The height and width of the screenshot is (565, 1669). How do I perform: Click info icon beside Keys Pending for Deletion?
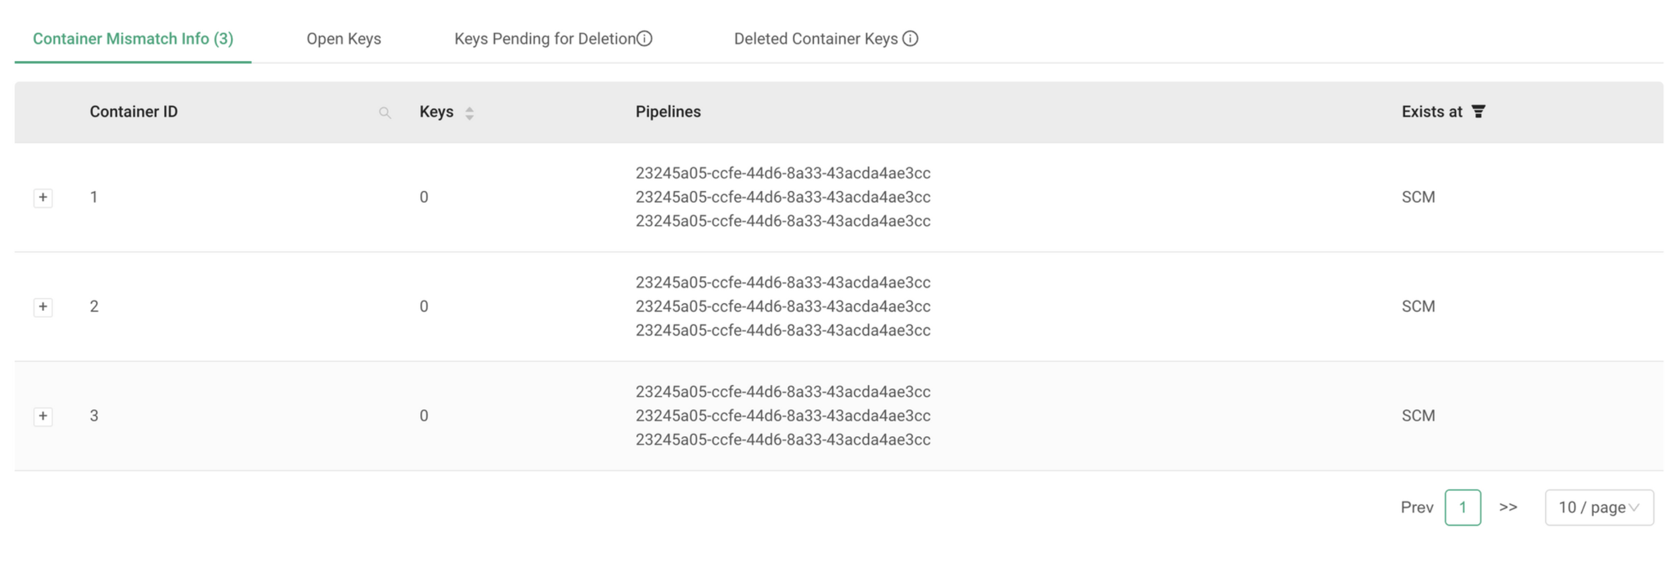click(x=644, y=39)
